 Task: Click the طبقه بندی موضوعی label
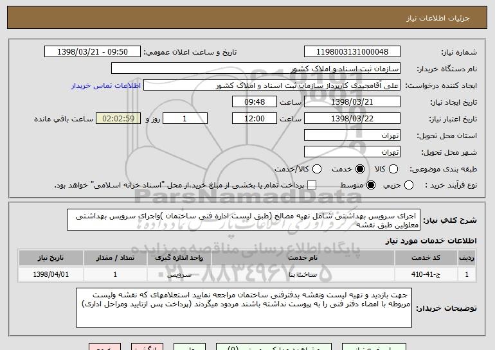[443, 170]
